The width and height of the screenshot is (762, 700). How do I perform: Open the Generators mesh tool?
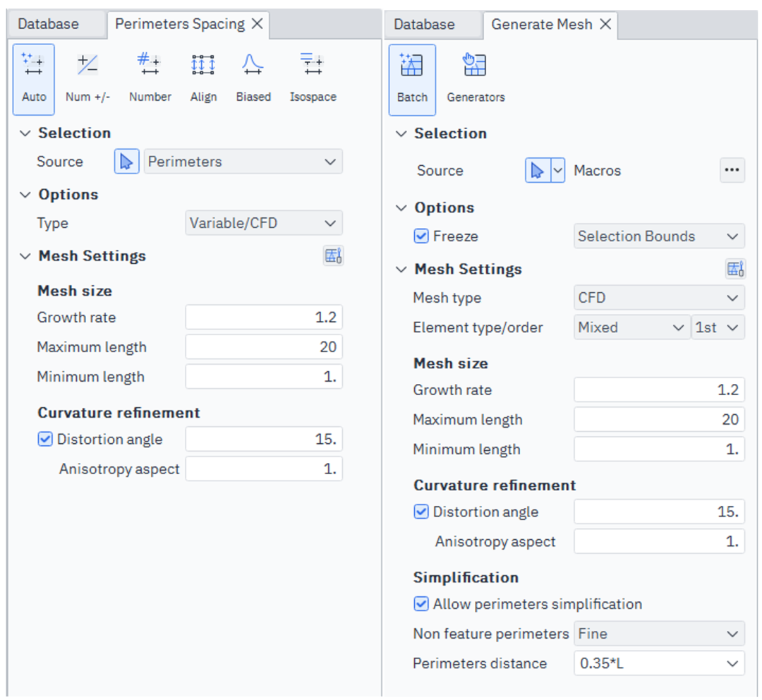tap(476, 79)
